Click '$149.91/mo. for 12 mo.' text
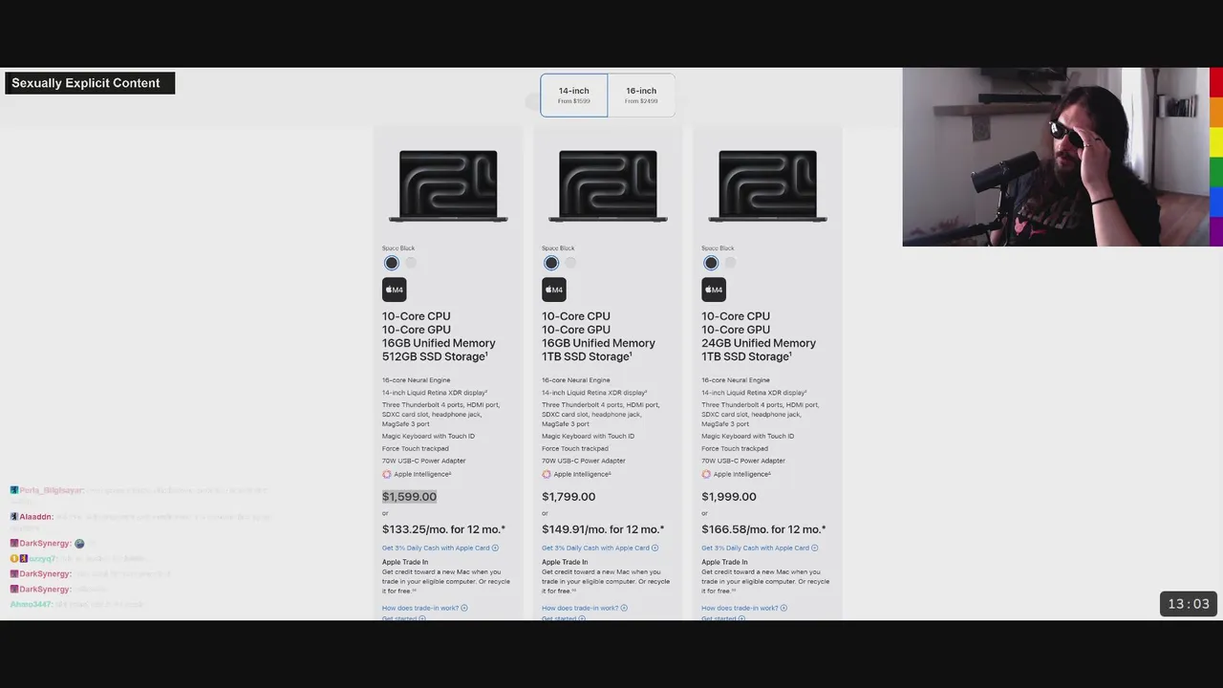1223x688 pixels. (603, 529)
